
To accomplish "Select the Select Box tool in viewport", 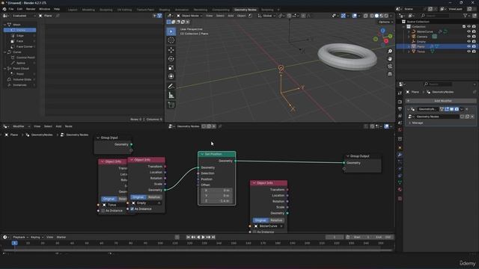I will coord(171,31).
